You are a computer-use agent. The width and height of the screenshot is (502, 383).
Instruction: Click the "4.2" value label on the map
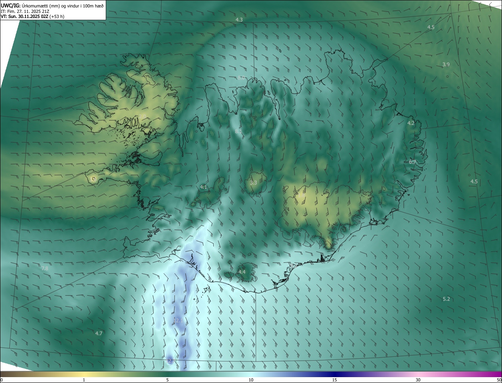411,123
